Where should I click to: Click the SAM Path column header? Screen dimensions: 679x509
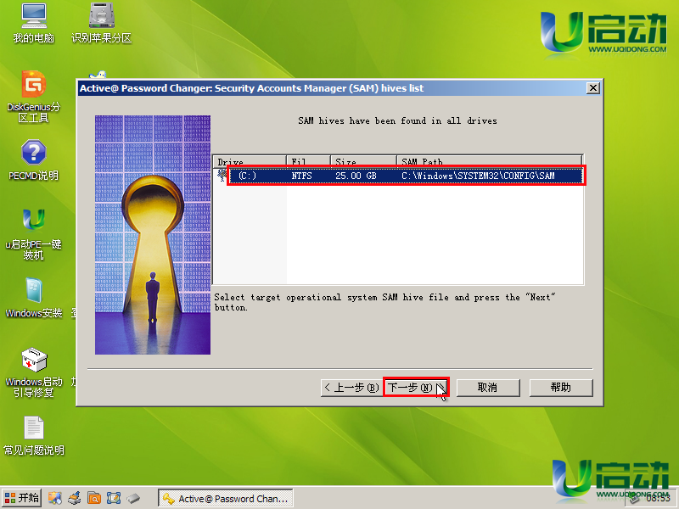tap(490, 161)
